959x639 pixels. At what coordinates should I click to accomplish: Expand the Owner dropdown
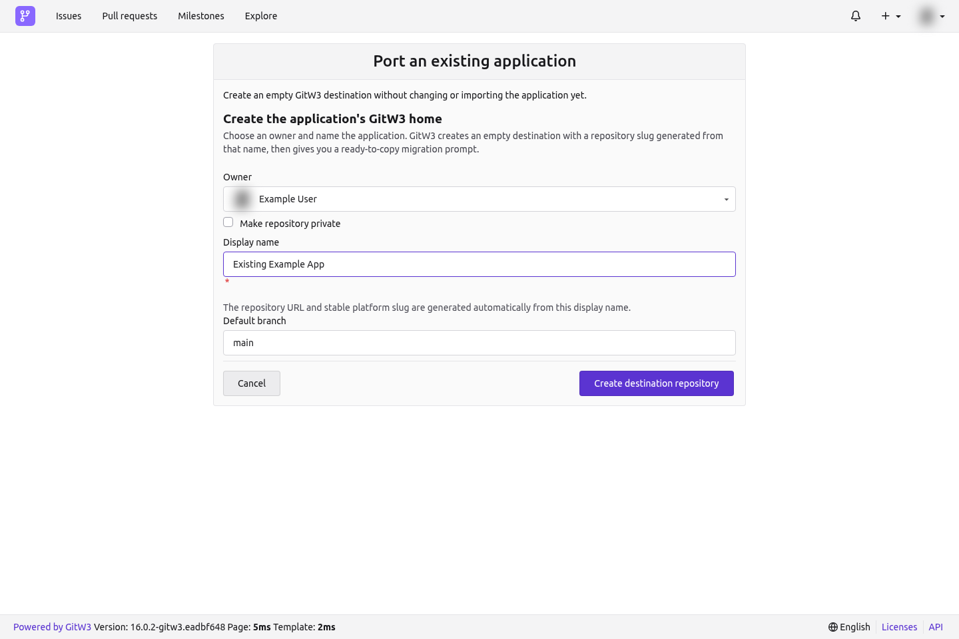pyautogui.click(x=479, y=199)
